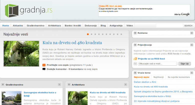Select the first orange slider dot
The height and width of the screenshot is (105, 195).
88,34
